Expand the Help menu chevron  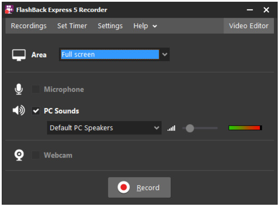pyautogui.click(x=155, y=26)
